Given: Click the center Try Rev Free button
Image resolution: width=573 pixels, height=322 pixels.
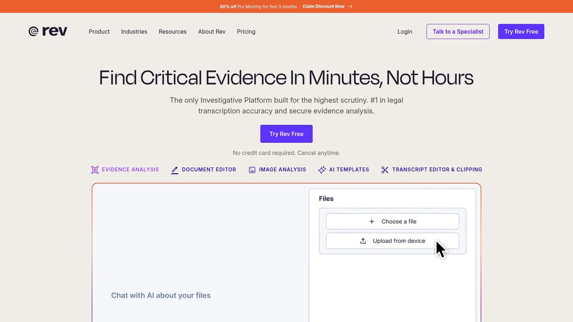Looking at the screenshot, I should (x=286, y=134).
